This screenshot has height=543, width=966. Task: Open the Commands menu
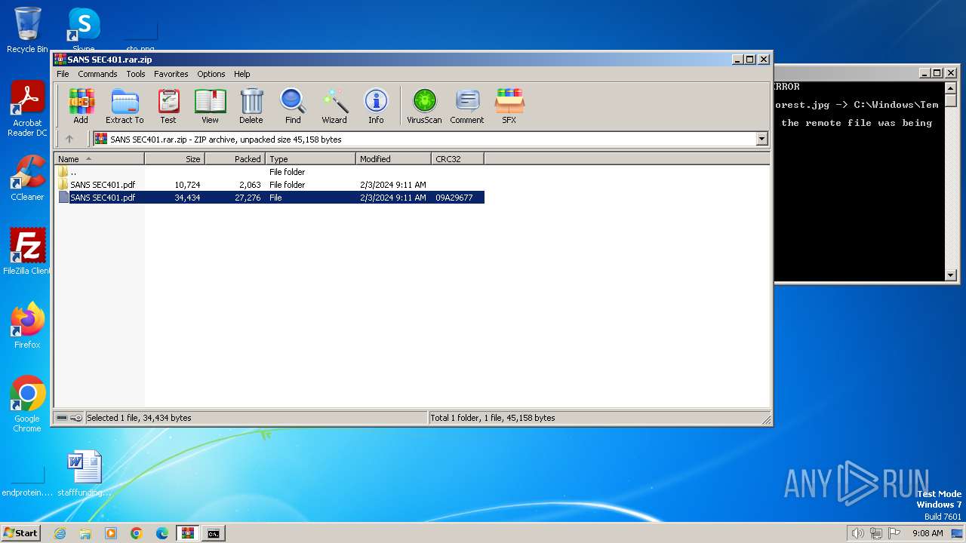click(97, 74)
